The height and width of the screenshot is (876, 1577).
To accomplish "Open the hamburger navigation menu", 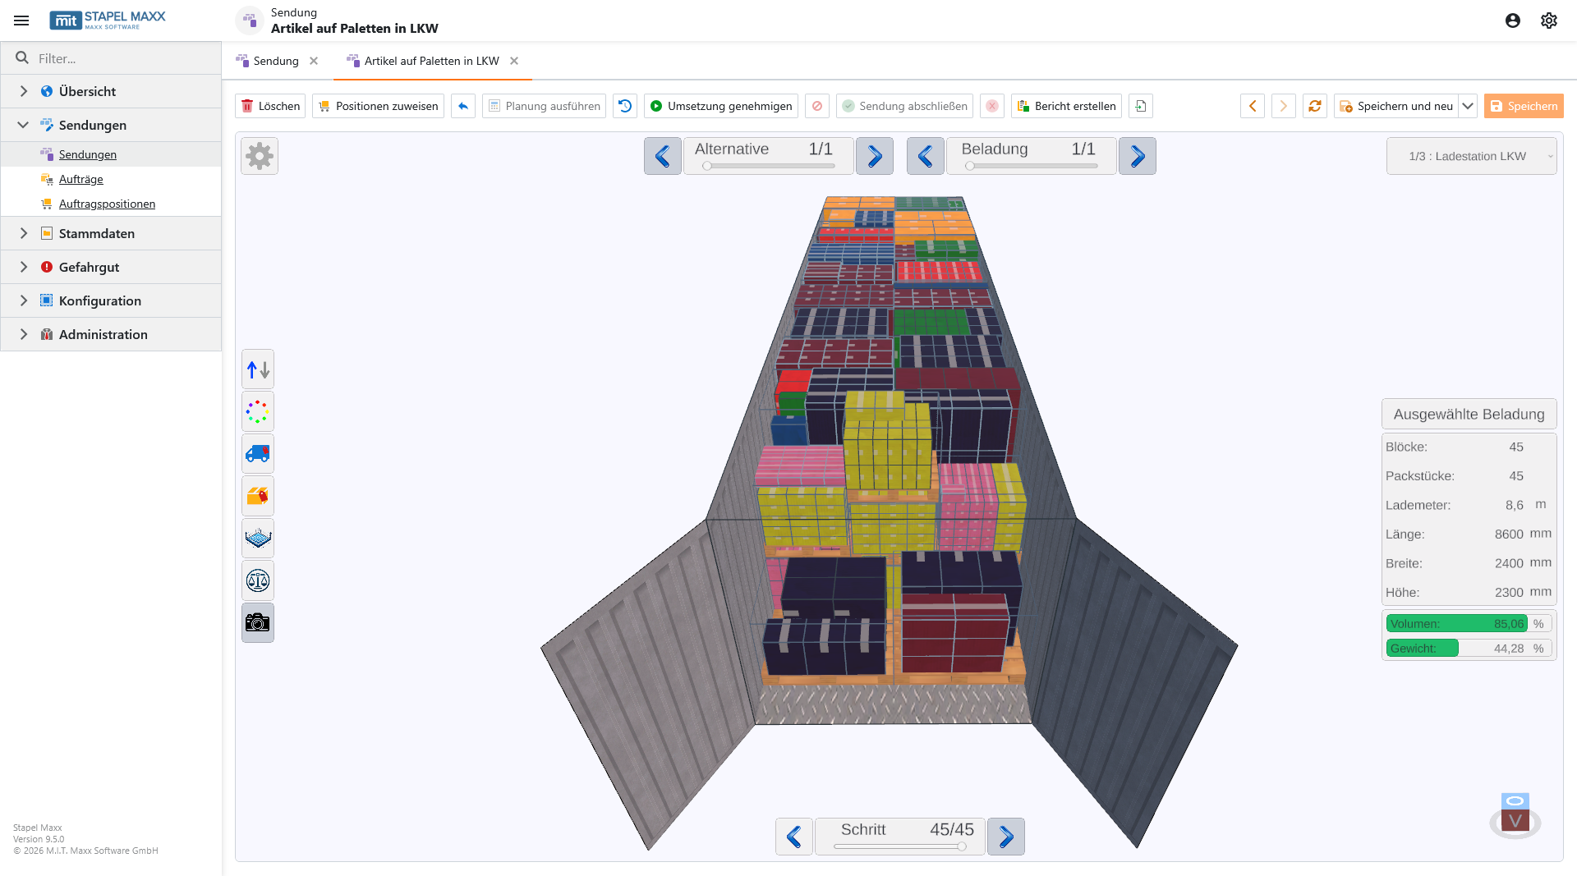I will tap(22, 21).
